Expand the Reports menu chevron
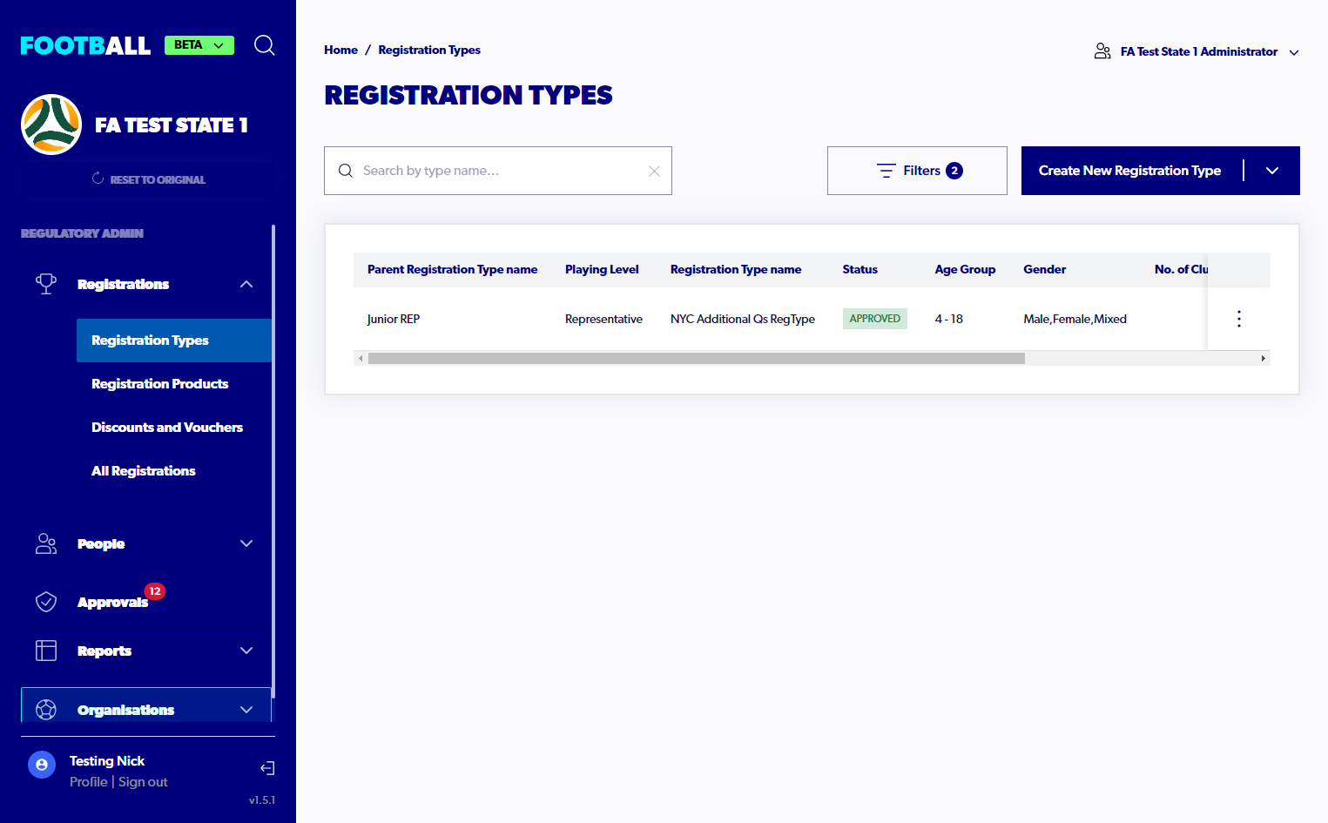This screenshot has height=823, width=1328. click(246, 651)
